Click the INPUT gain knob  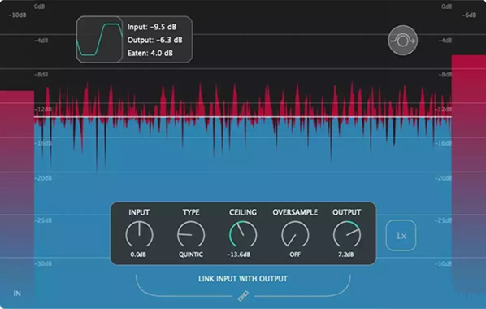tap(139, 234)
